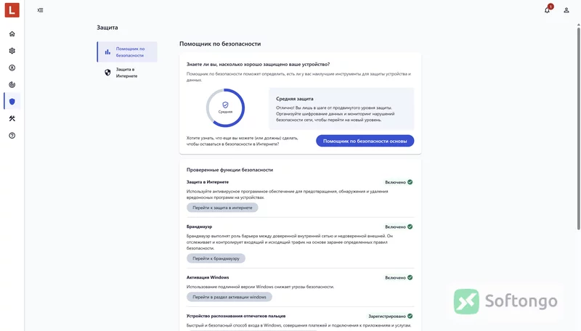Open the performance gauge sidebar icon
The height and width of the screenshot is (331, 581).
click(12, 85)
